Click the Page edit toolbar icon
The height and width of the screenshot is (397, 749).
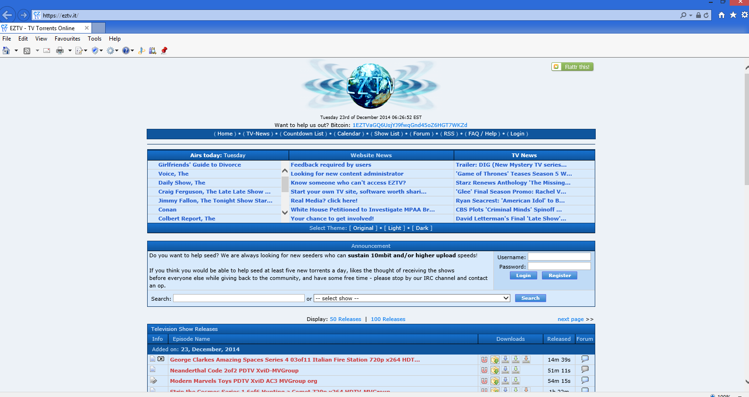point(79,51)
